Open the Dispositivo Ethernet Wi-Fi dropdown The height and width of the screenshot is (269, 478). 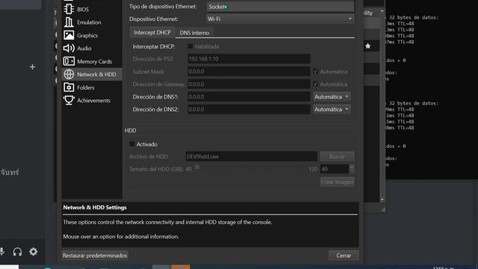(x=280, y=19)
